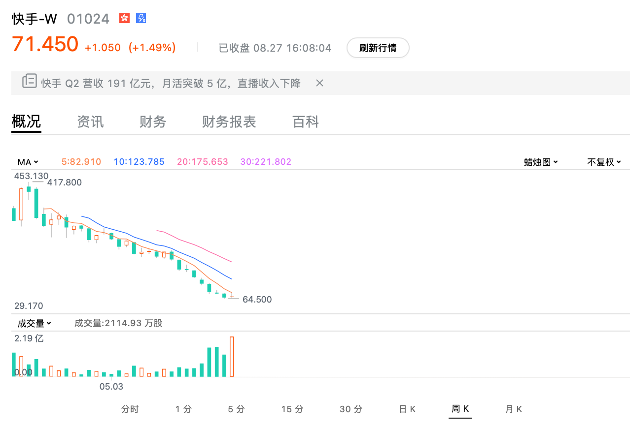The width and height of the screenshot is (630, 426).
Task: Open the 蜡烛图 chart type dropdown
Action: [x=541, y=162]
